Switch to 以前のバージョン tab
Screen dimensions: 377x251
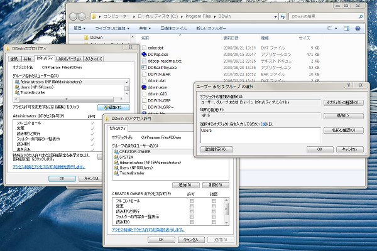(69, 58)
